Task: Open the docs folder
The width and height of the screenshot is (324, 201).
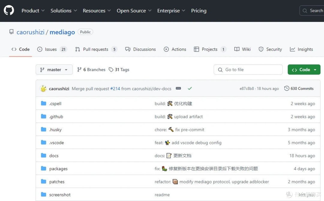Action: [54, 155]
